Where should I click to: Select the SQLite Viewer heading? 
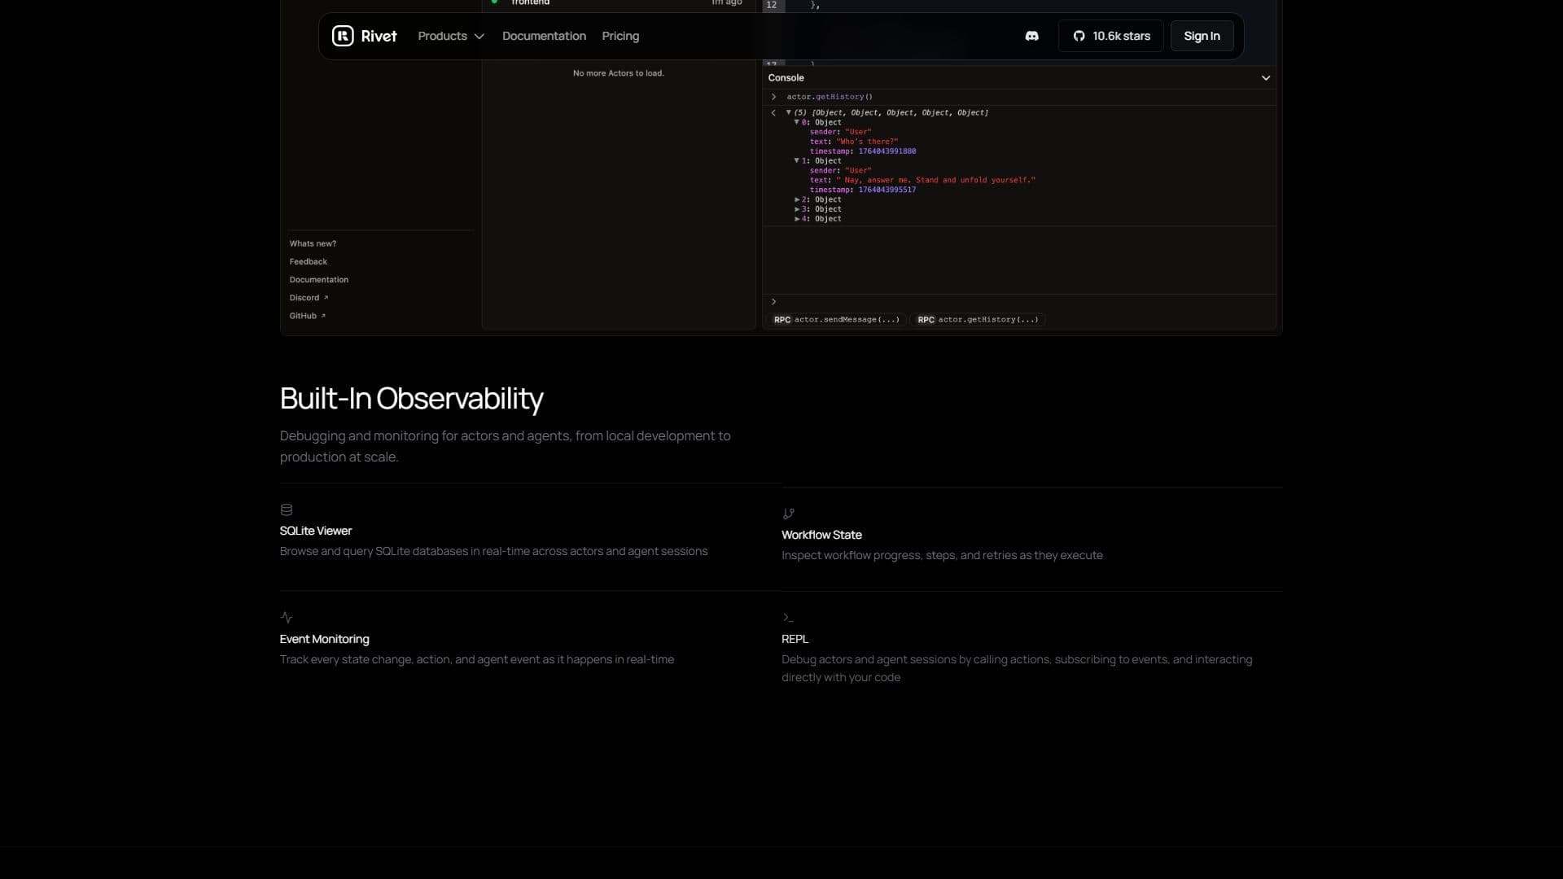point(316,531)
